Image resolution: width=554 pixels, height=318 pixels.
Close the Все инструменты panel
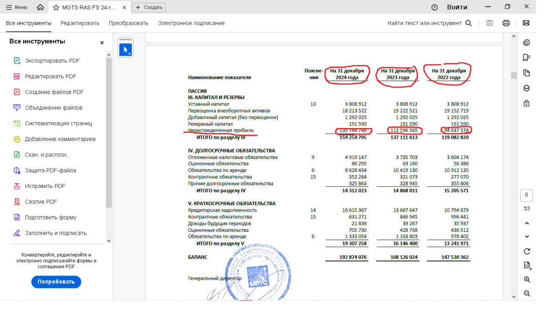click(102, 42)
